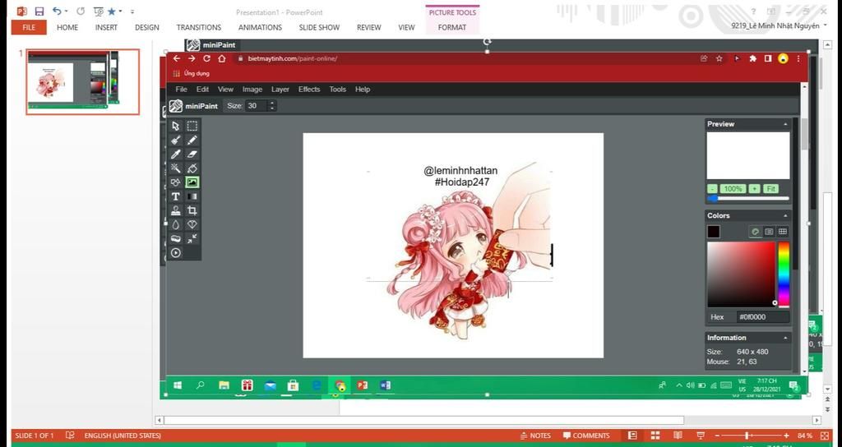This screenshot has height=447, width=842.
Task: Pick the diamond Sharpen tool in miniPaint
Action: [x=192, y=225]
